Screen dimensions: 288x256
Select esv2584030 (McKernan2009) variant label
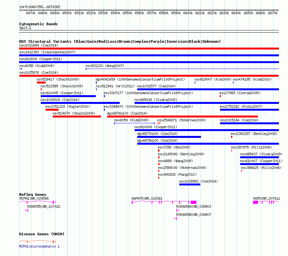[182, 168]
